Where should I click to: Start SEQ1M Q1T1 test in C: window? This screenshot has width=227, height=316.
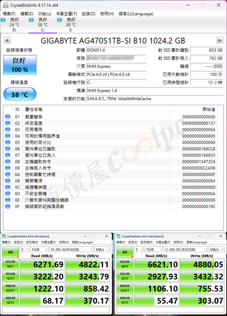coord(125,276)
